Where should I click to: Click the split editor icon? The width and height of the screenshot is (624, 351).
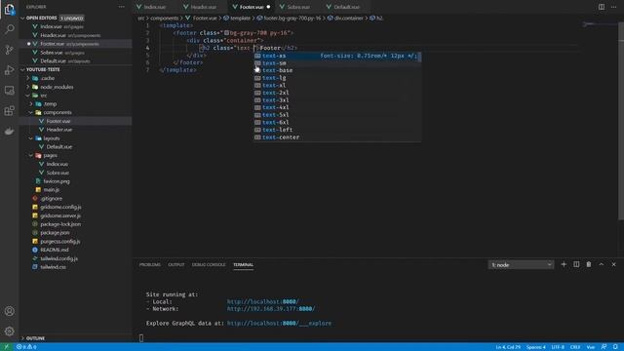click(x=602, y=7)
